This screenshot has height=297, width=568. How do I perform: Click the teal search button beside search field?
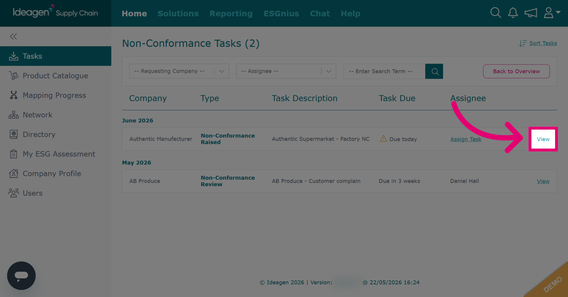tap(434, 71)
